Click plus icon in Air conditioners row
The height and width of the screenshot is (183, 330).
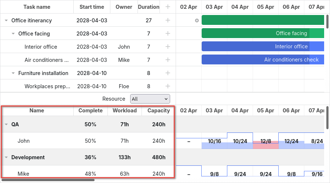pos(168,60)
